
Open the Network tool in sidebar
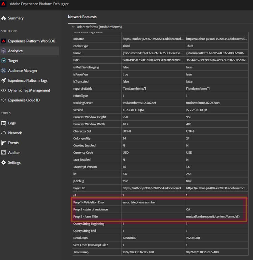point(15,133)
